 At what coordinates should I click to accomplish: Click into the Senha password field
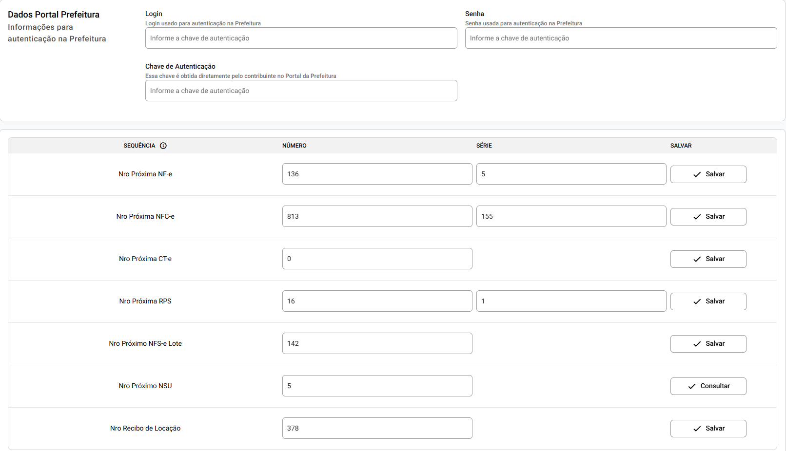click(x=621, y=38)
